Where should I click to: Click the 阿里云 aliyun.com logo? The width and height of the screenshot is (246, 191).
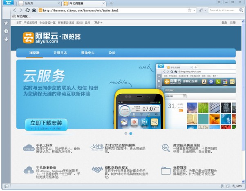click(52, 38)
